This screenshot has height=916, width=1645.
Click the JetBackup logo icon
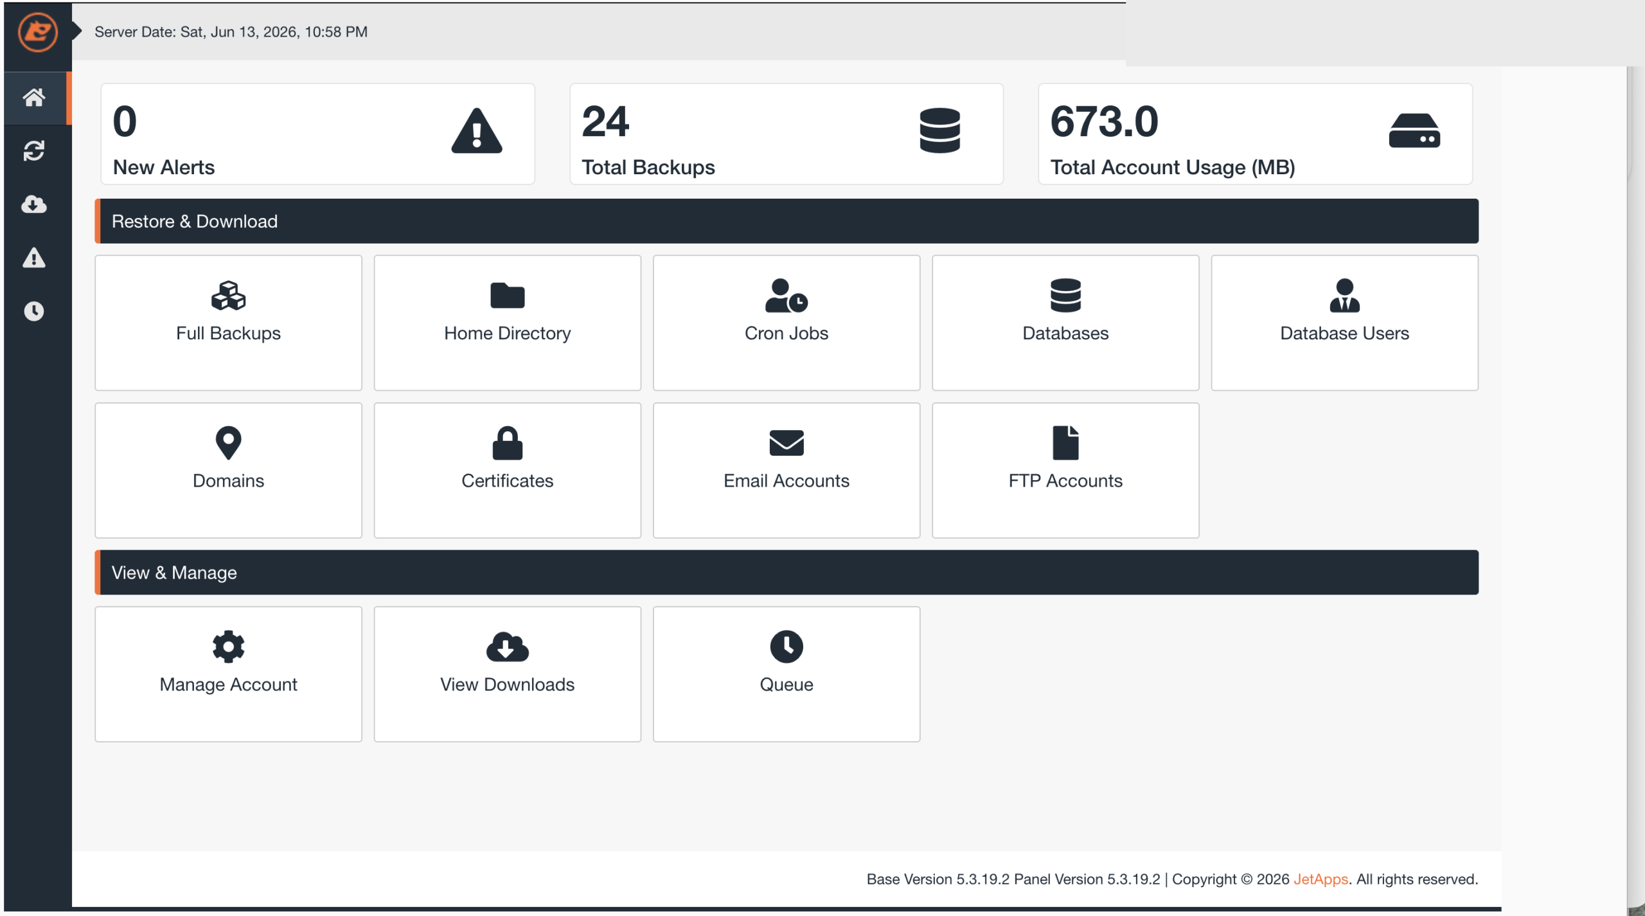[37, 32]
